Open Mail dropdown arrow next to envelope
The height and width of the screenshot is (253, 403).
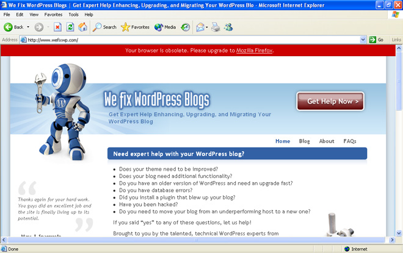click(206, 27)
